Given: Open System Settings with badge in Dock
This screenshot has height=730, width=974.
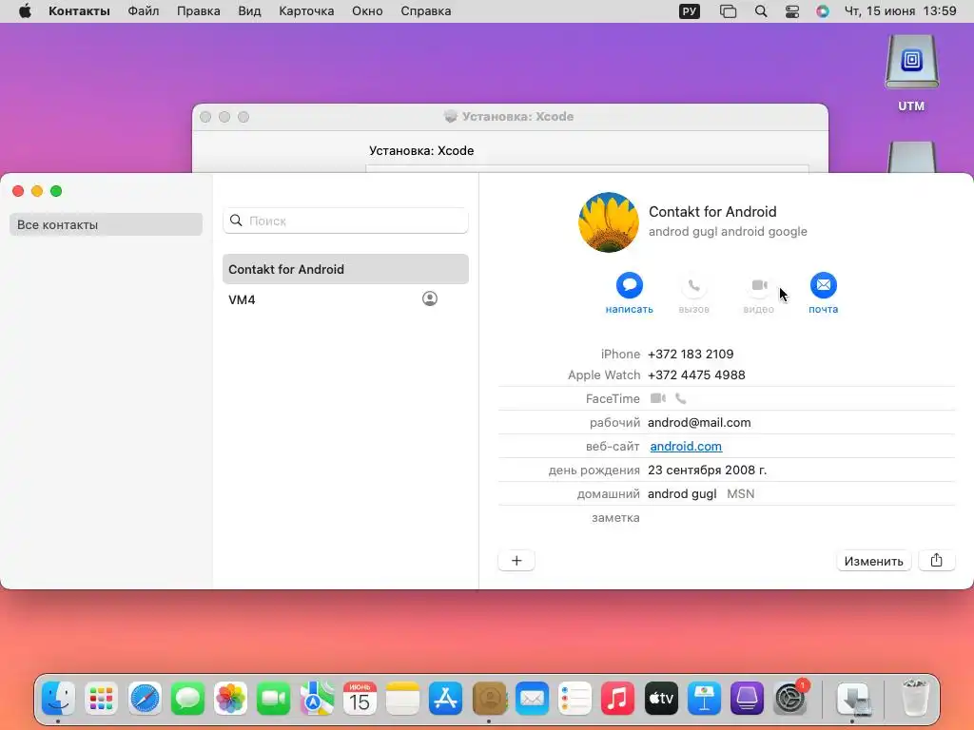Looking at the screenshot, I should (x=790, y=699).
